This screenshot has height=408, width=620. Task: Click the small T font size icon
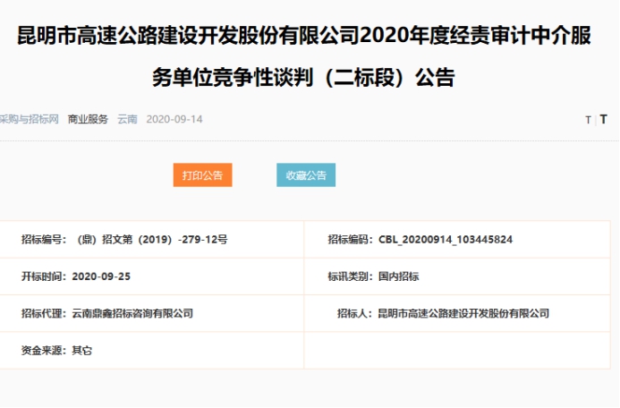coord(588,120)
